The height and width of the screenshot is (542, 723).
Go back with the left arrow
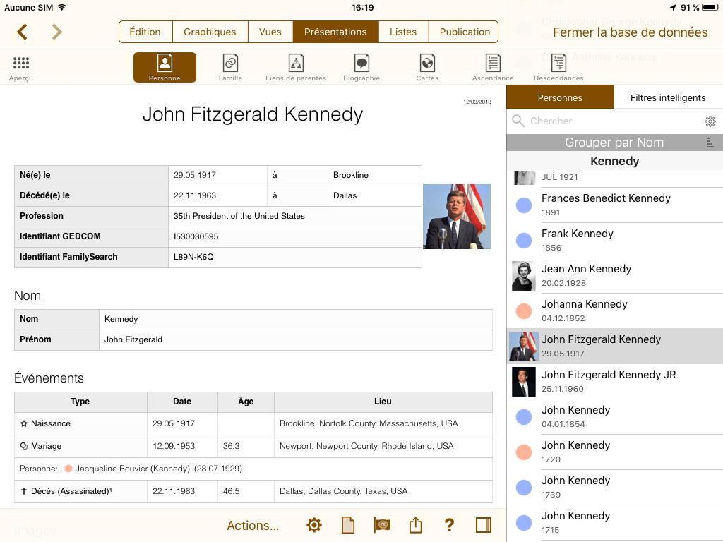pyautogui.click(x=22, y=32)
